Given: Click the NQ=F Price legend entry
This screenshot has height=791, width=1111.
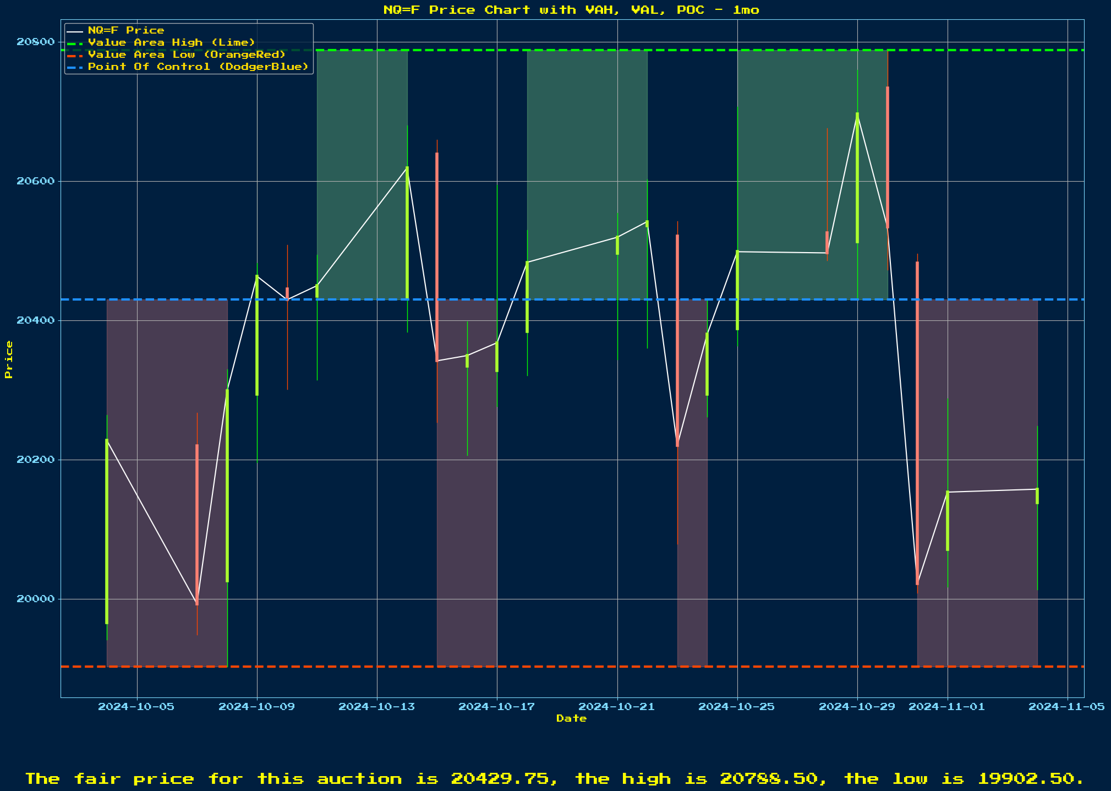Looking at the screenshot, I should pyautogui.click(x=125, y=30).
